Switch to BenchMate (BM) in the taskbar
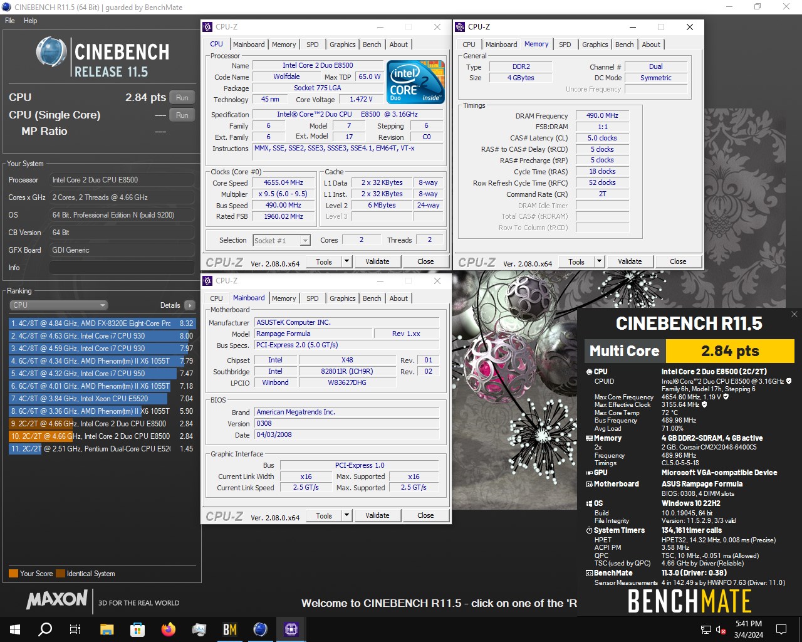The width and height of the screenshot is (802, 642). (230, 629)
